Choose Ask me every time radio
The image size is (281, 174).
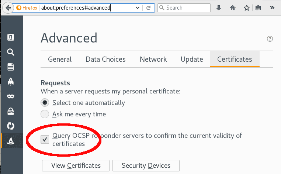(x=45, y=114)
